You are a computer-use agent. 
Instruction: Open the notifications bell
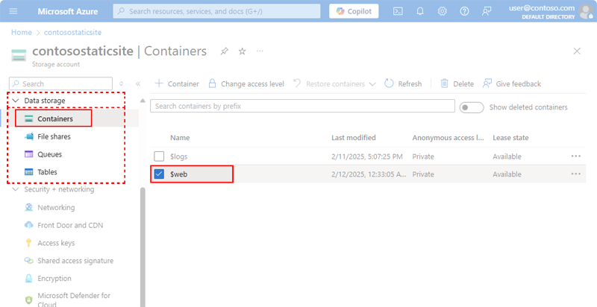420,11
